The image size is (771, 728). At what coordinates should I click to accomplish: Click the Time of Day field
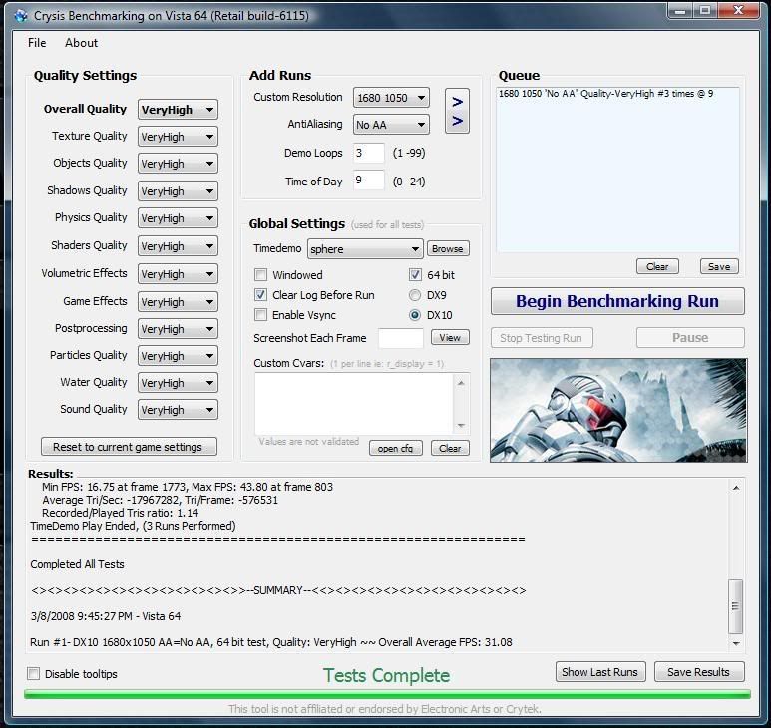(369, 180)
